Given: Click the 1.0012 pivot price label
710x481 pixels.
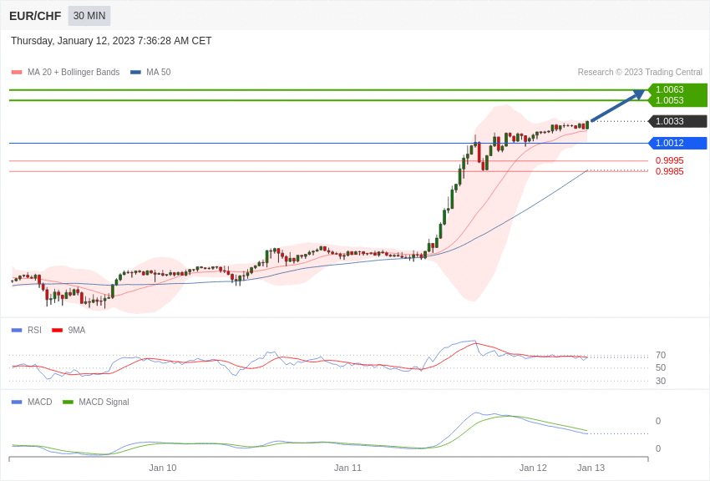Looking at the screenshot, I should (677, 143).
